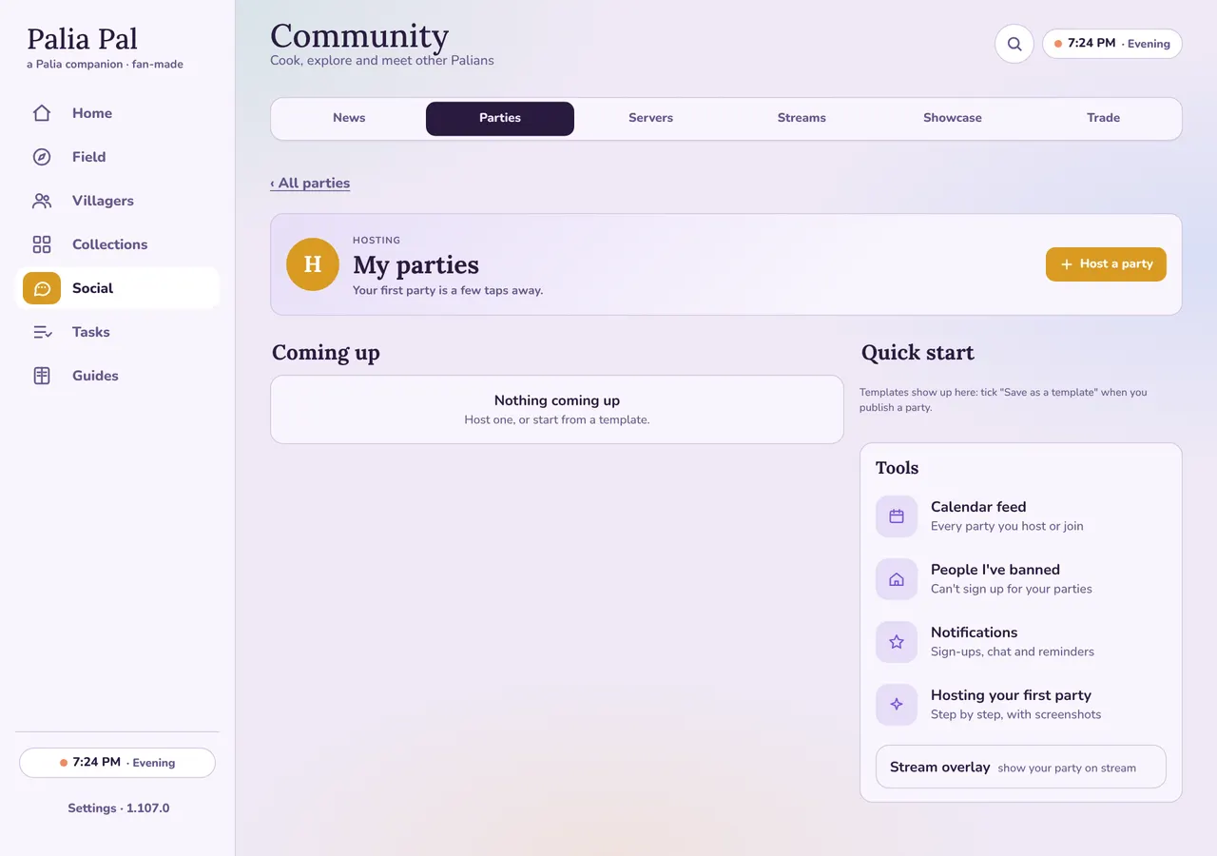Click the Nothing coming up card
Image resolution: width=1217 pixels, height=856 pixels.
tap(557, 409)
